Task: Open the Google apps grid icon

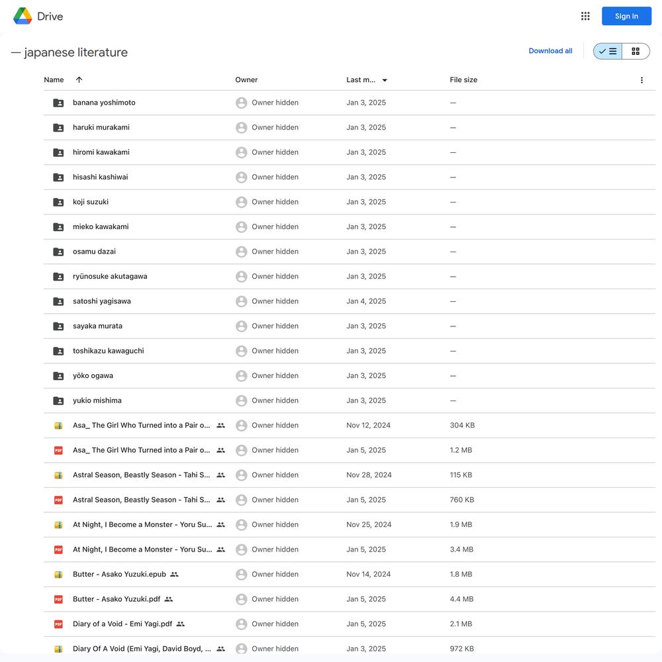Action: tap(585, 16)
